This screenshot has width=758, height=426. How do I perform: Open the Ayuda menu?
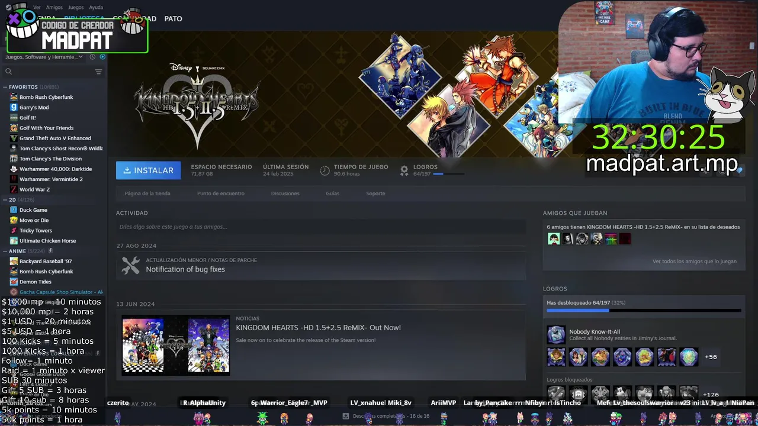pyautogui.click(x=96, y=8)
